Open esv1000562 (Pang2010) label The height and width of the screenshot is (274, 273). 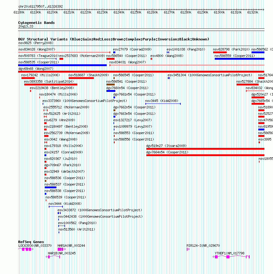(77, 223)
